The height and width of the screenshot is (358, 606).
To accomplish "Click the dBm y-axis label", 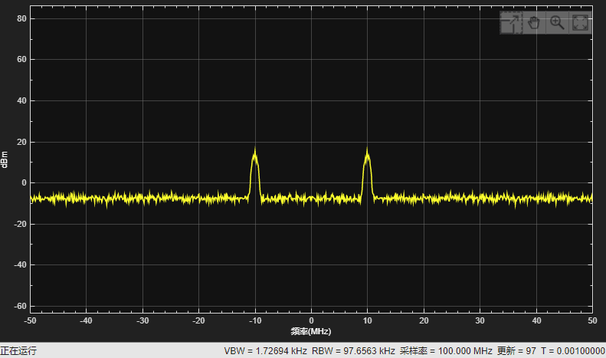I will click(5, 159).
